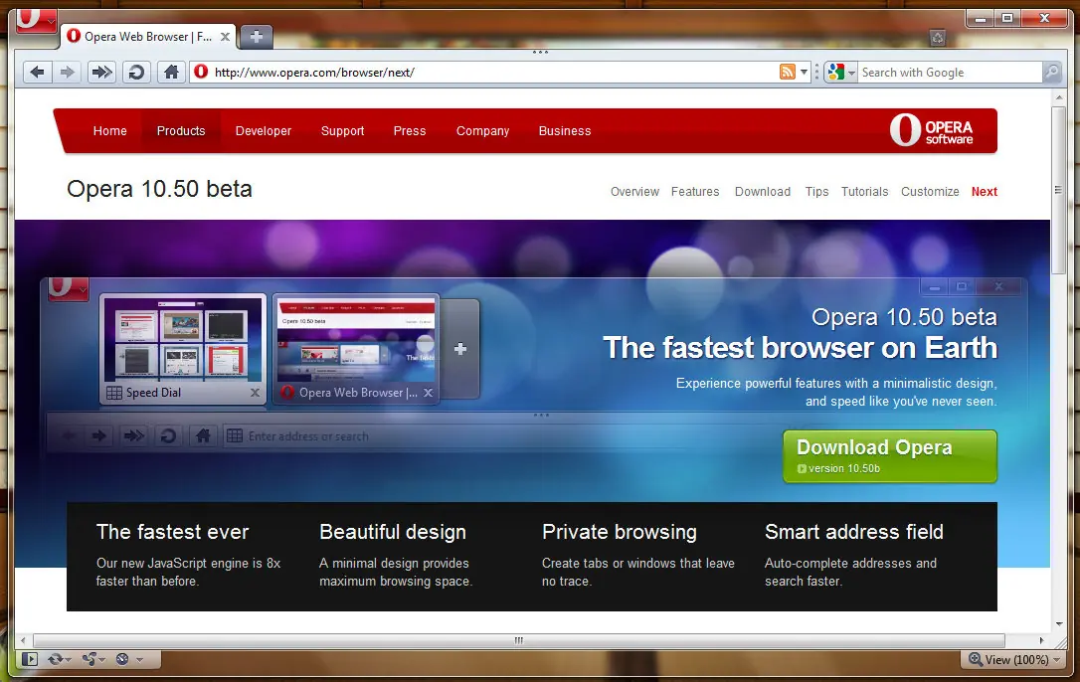Click the scroll right arrow
The height and width of the screenshot is (682, 1080).
[1041, 640]
